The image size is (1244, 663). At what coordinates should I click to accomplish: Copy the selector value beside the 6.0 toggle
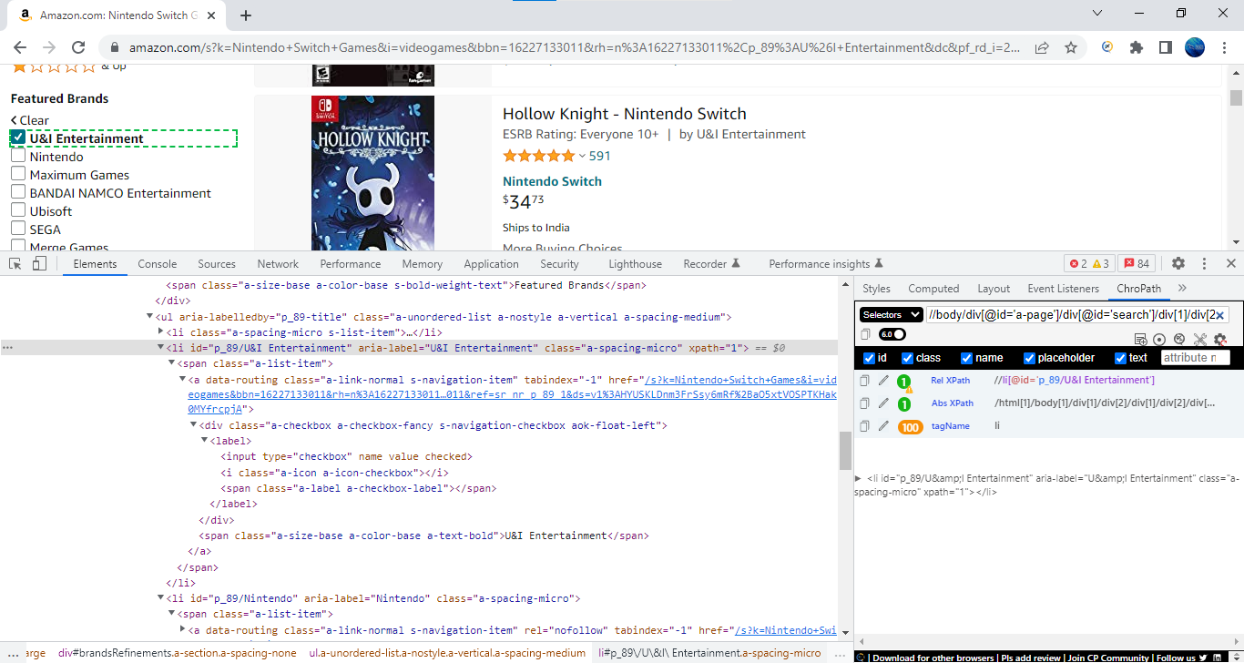click(866, 335)
